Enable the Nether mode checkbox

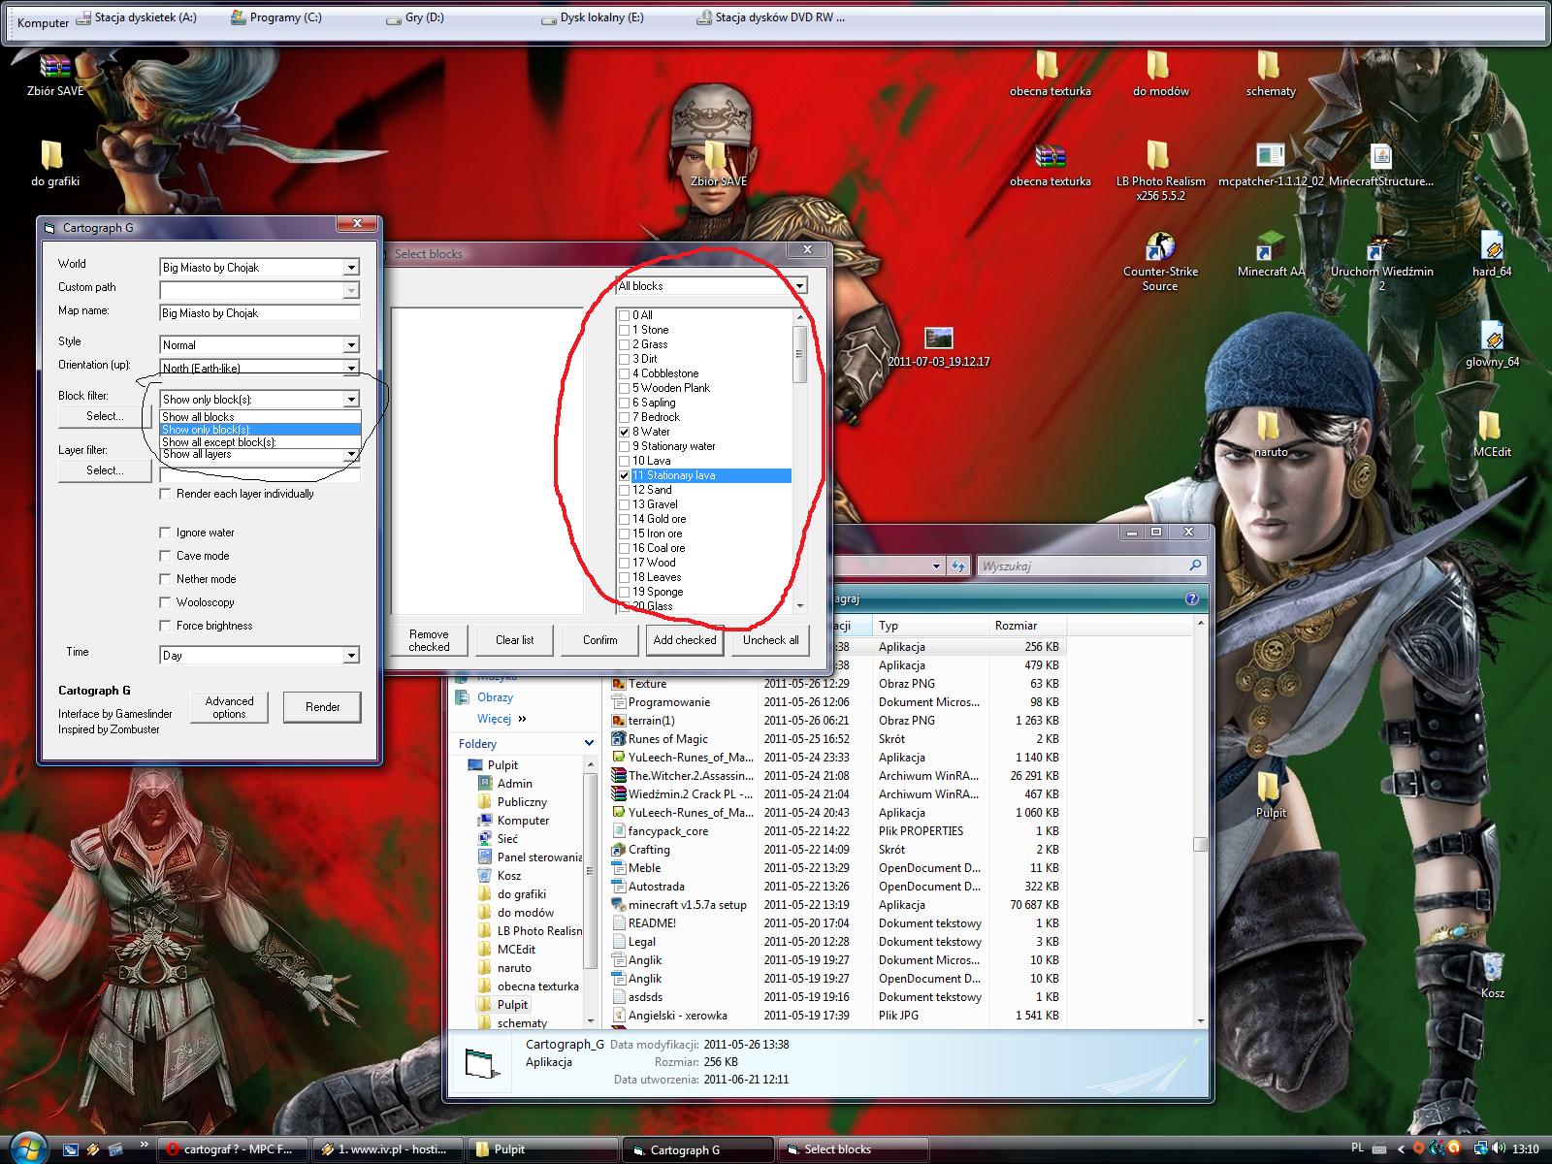point(166,579)
